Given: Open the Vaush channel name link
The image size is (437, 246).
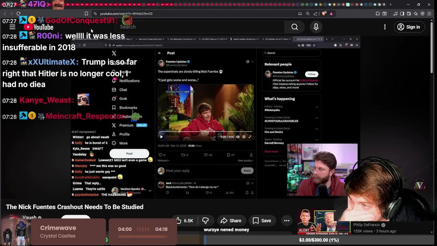Looking at the screenshot, I should [x=29, y=217].
